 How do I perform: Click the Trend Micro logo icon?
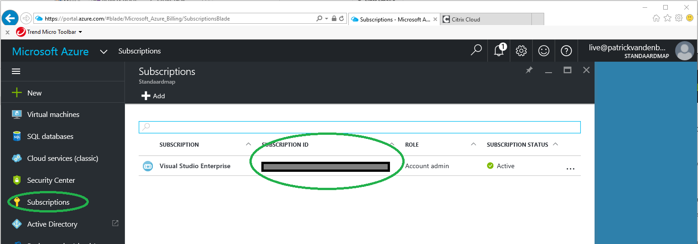(x=21, y=32)
